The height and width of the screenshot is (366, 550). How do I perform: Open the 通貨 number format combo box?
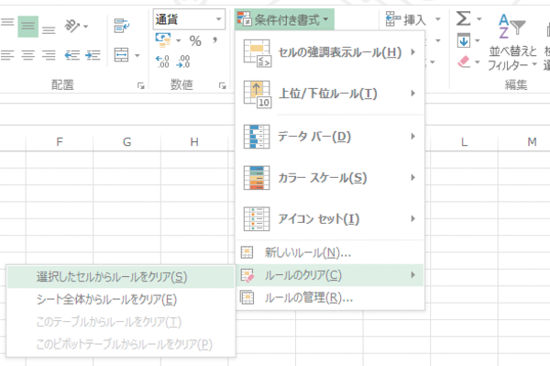click(189, 19)
